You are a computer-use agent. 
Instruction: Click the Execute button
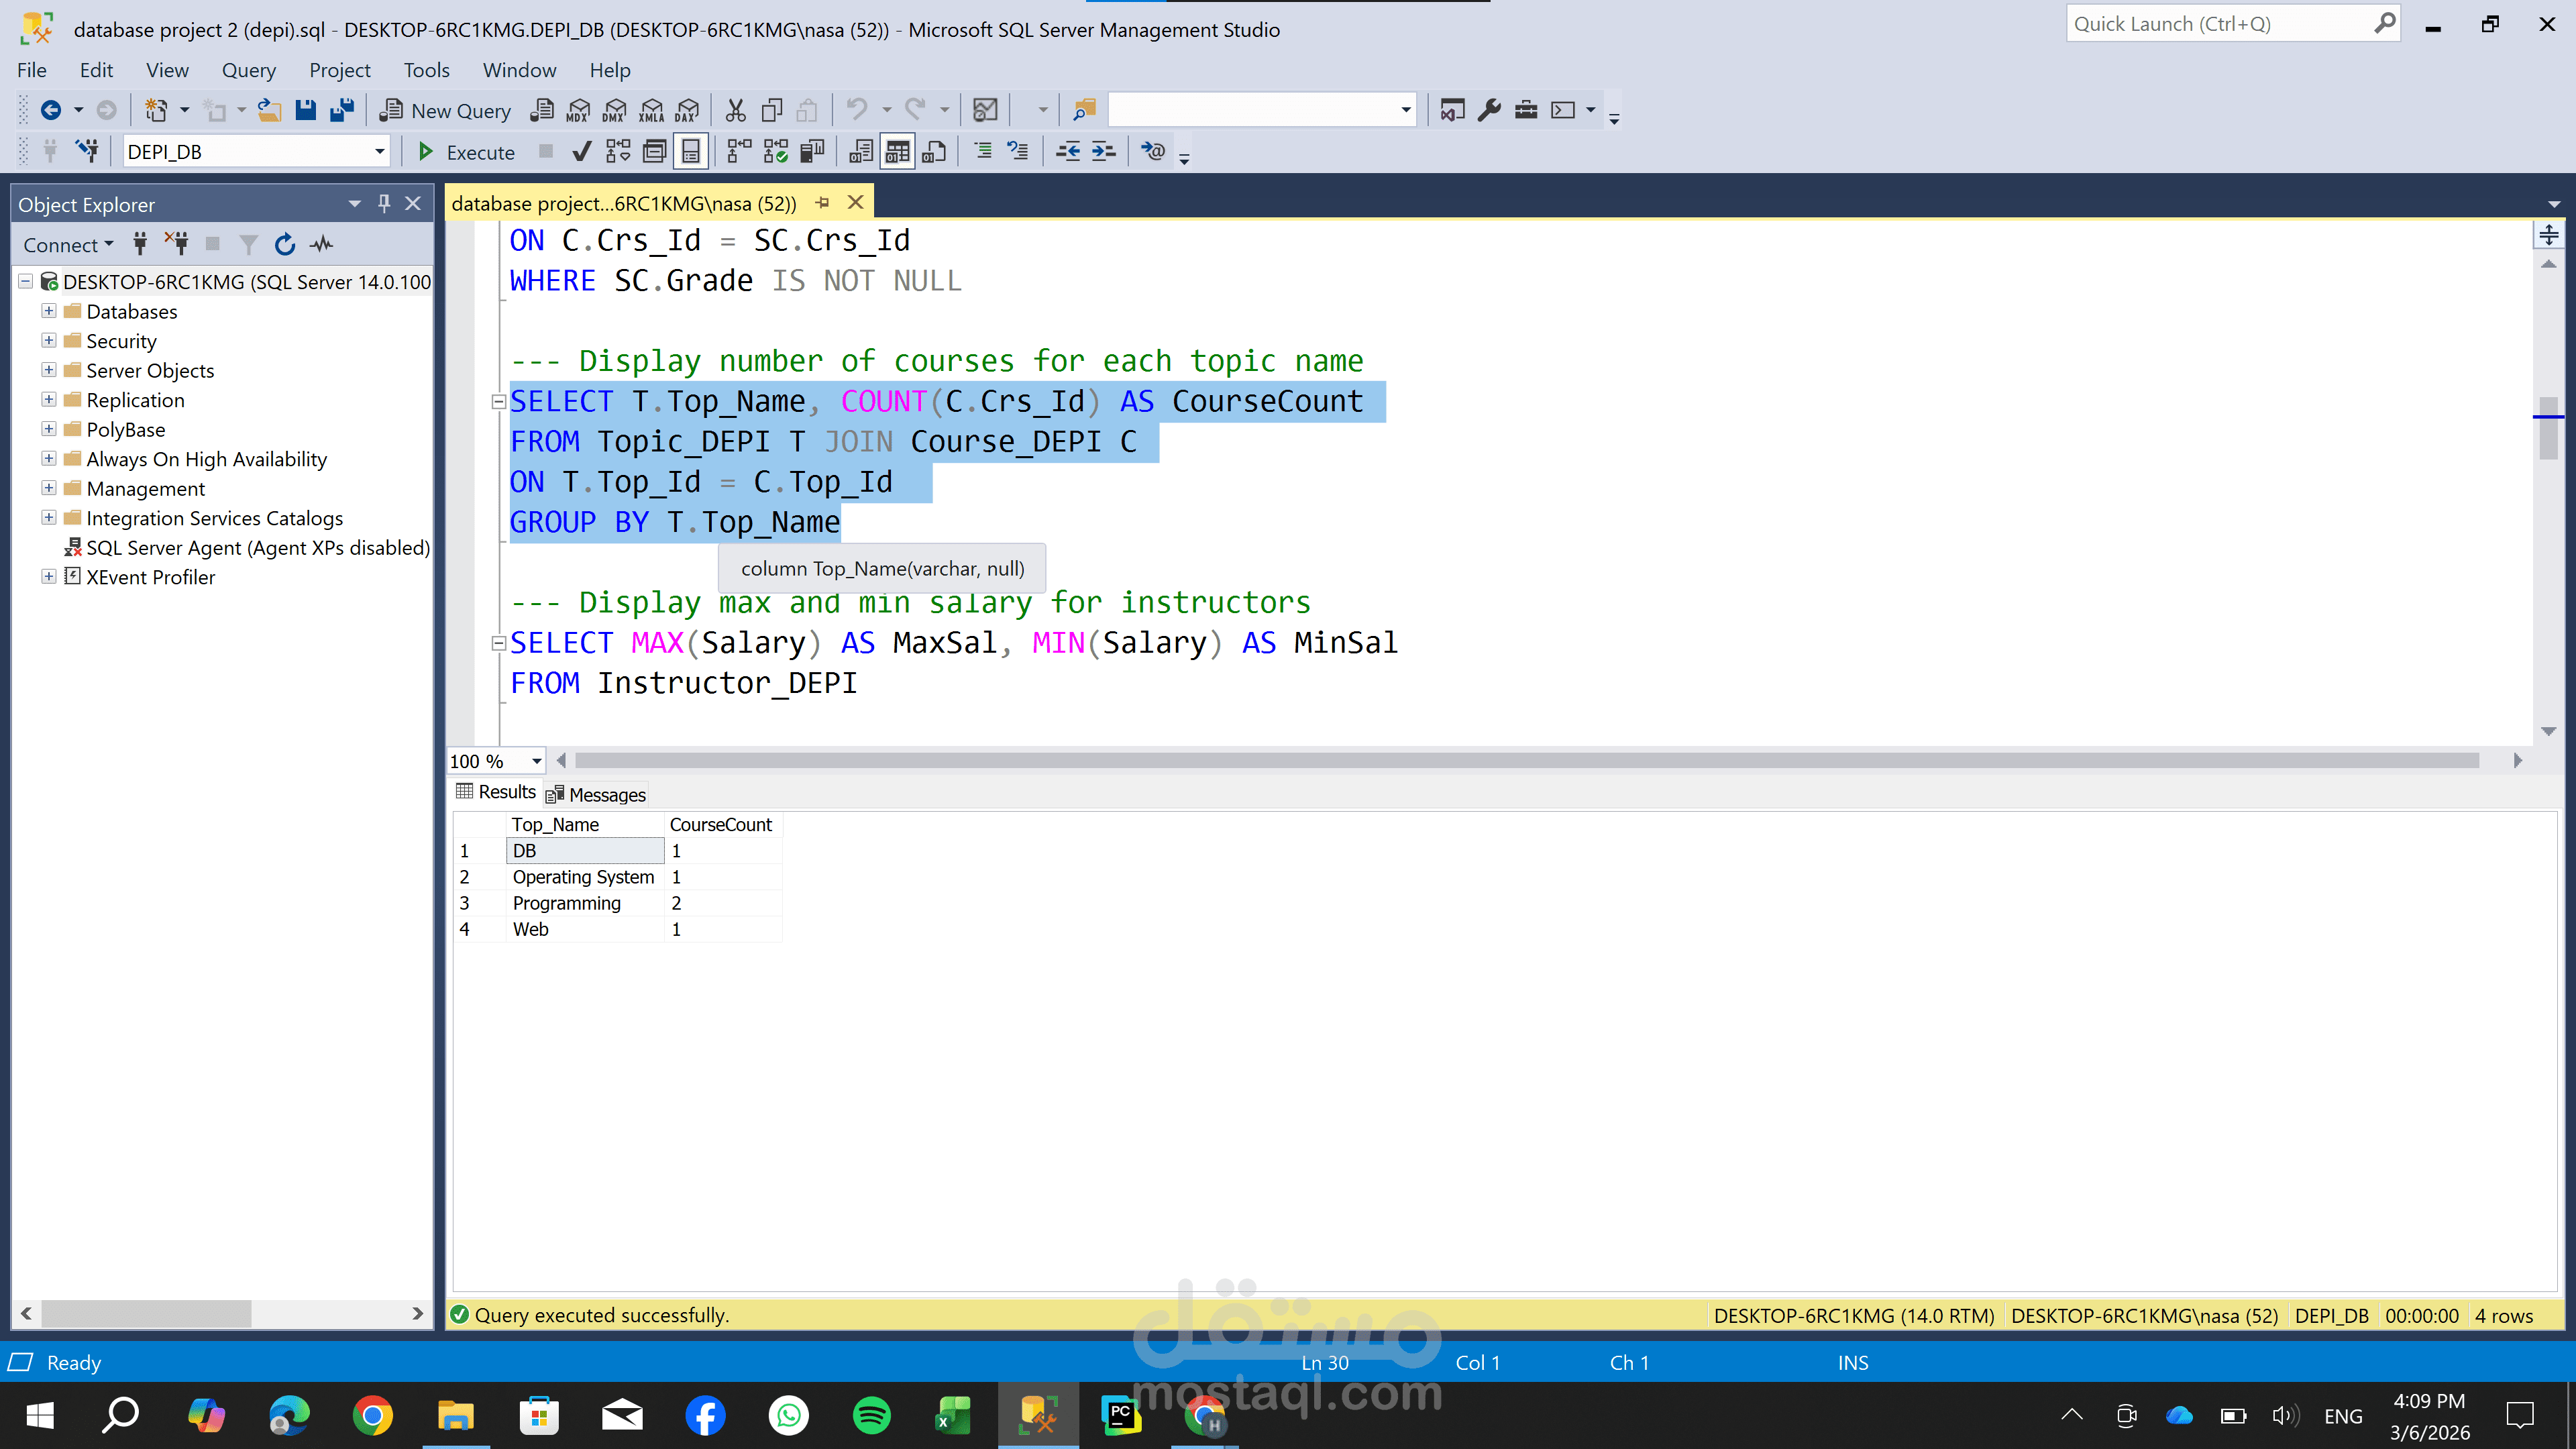(x=466, y=152)
